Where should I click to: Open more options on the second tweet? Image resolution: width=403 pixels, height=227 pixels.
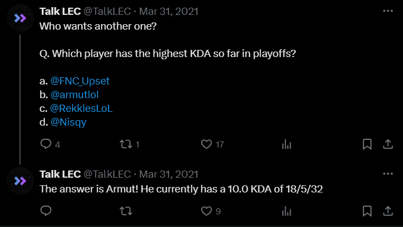pos(388,174)
